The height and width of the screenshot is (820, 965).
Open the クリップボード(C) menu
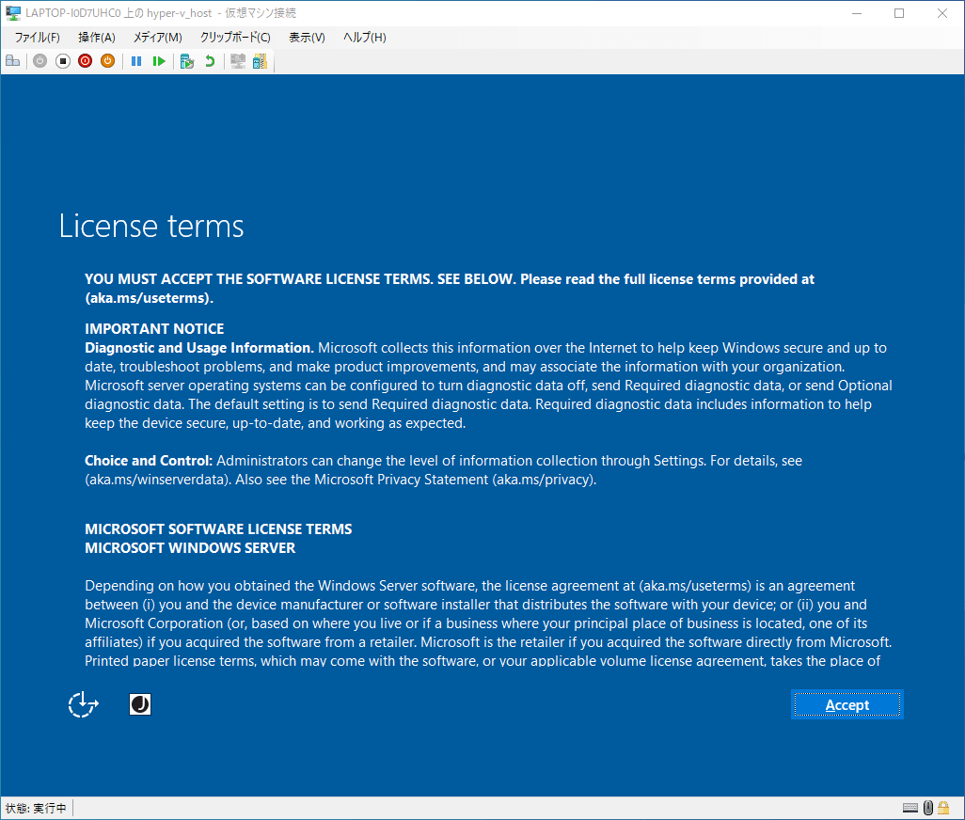tap(235, 38)
